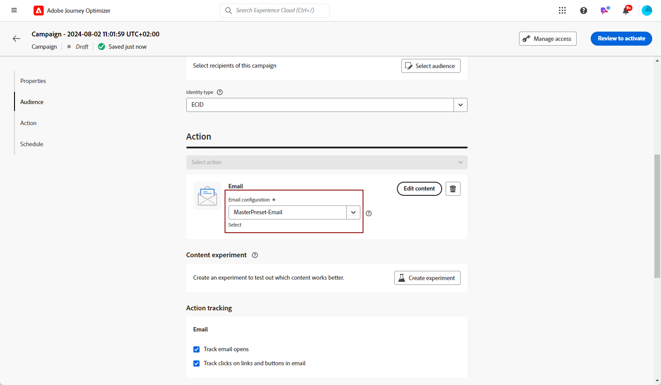Click the Content experiment help icon

click(x=255, y=255)
